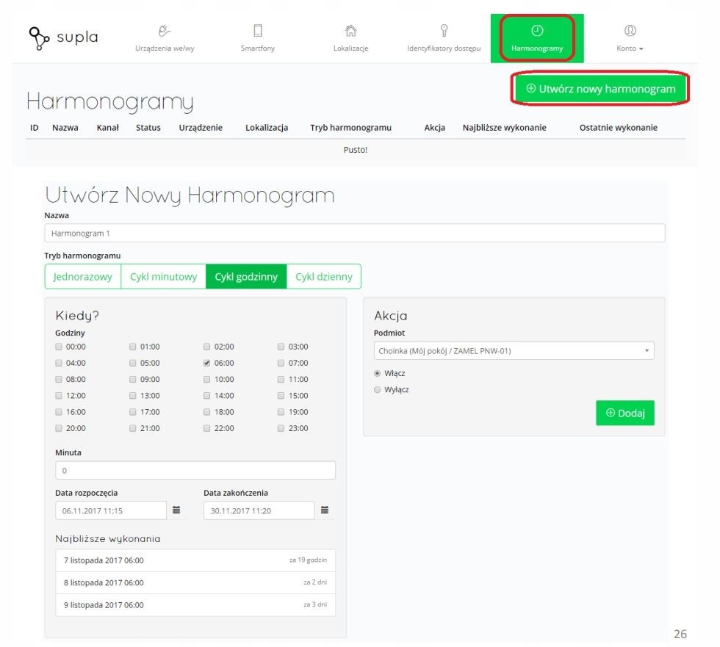
Task: Click the Kanał column header
Action: tap(107, 128)
